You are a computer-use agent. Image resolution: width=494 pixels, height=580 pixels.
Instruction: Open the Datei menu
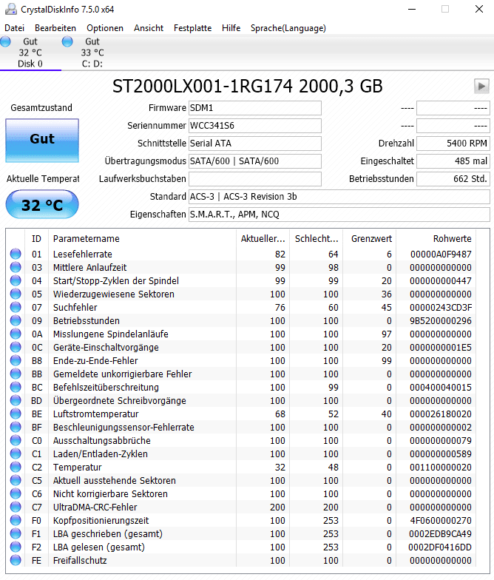point(15,28)
